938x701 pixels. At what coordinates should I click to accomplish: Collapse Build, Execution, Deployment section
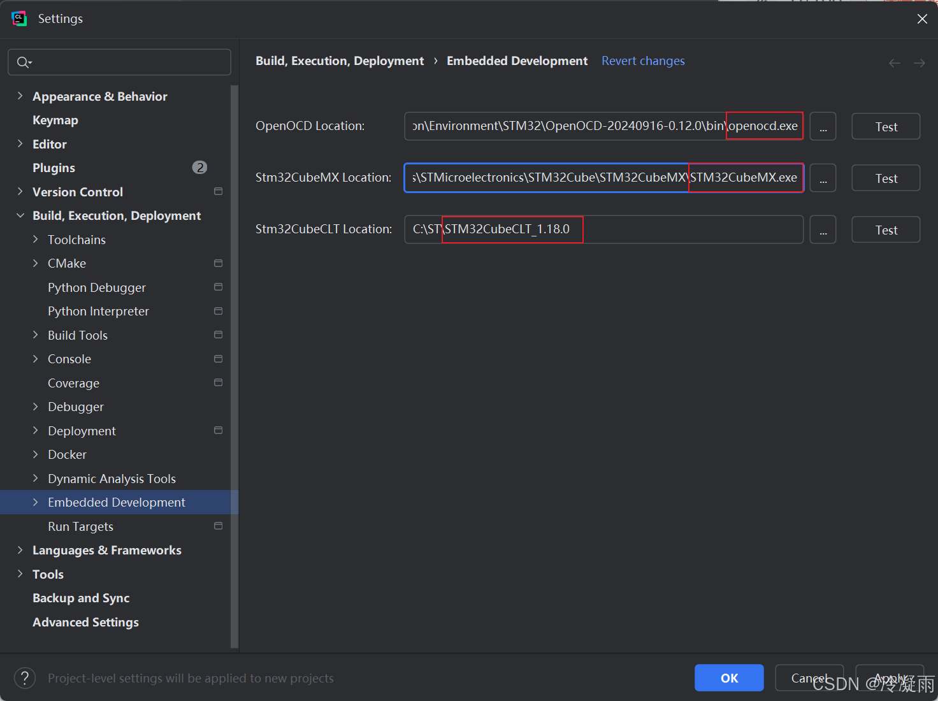[20, 215]
